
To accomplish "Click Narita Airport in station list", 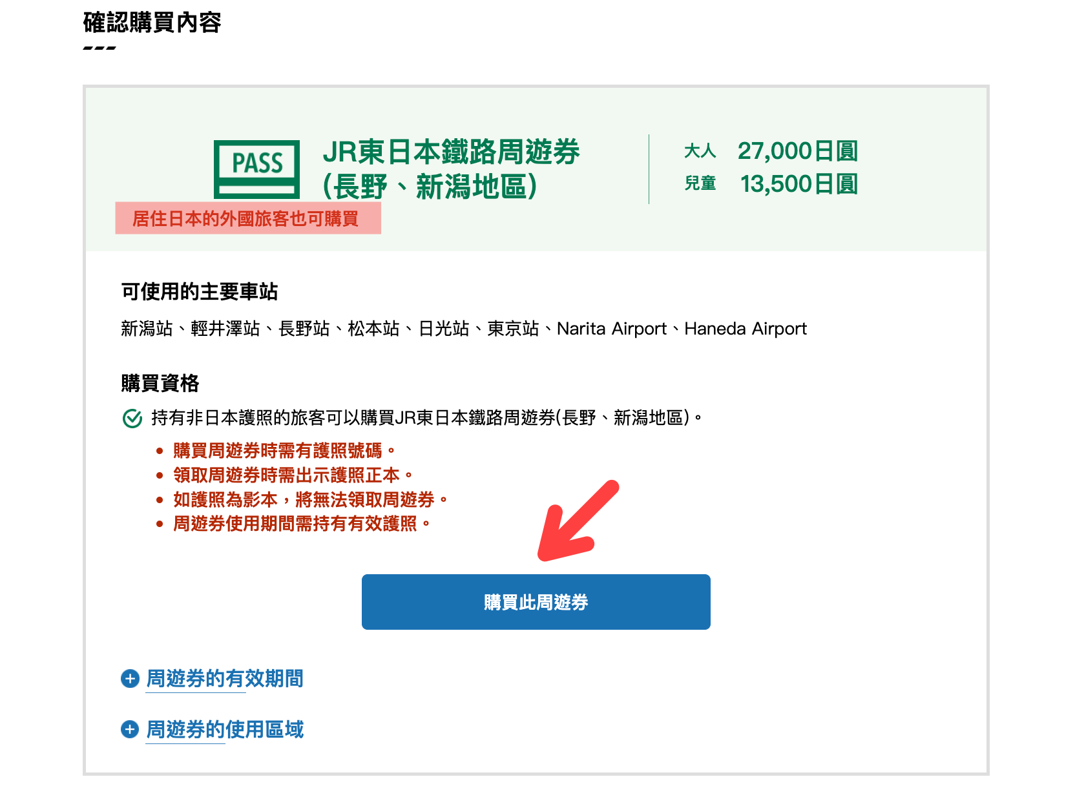I will 611,329.
